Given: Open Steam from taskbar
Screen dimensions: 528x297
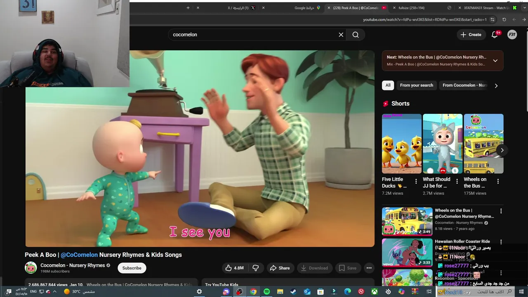Looking at the screenshot, I should (x=293, y=292).
